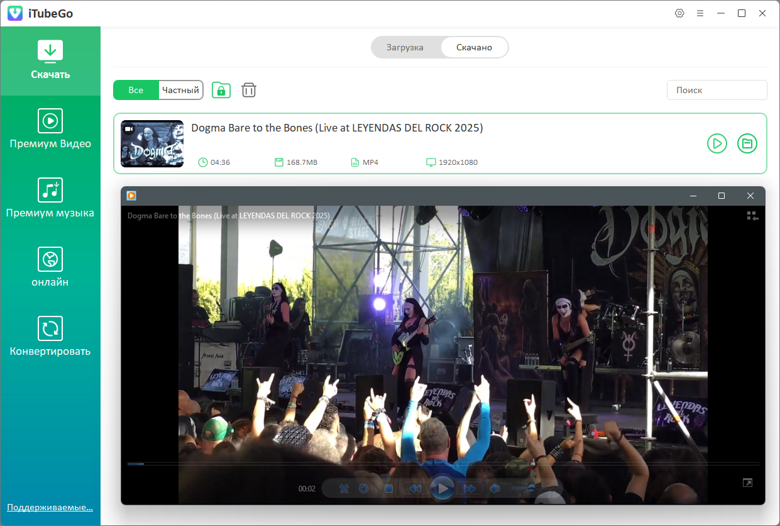This screenshot has width=780, height=526.
Task: Open the онлайн browser section
Action: [50, 269]
